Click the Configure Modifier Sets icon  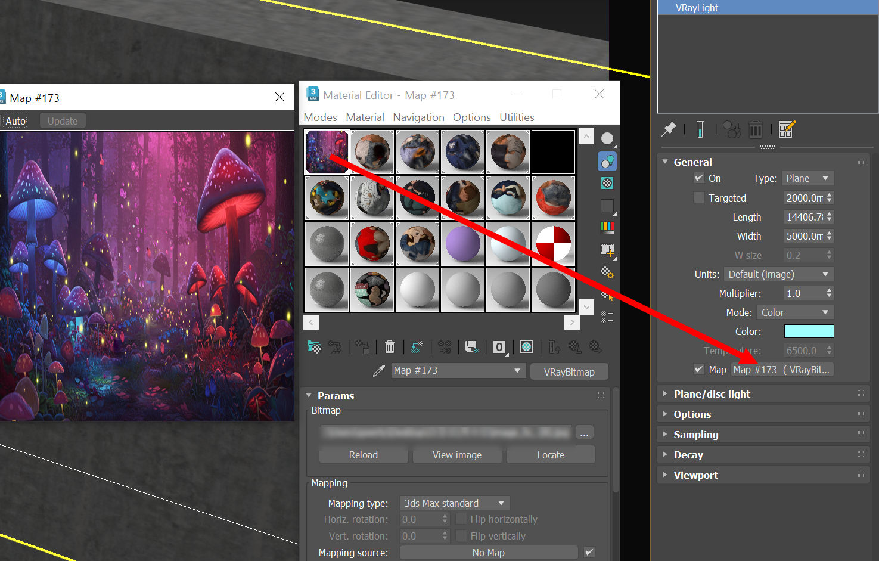787,129
